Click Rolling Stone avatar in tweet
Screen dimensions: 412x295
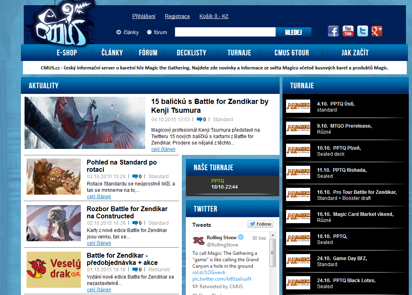tap(198, 240)
